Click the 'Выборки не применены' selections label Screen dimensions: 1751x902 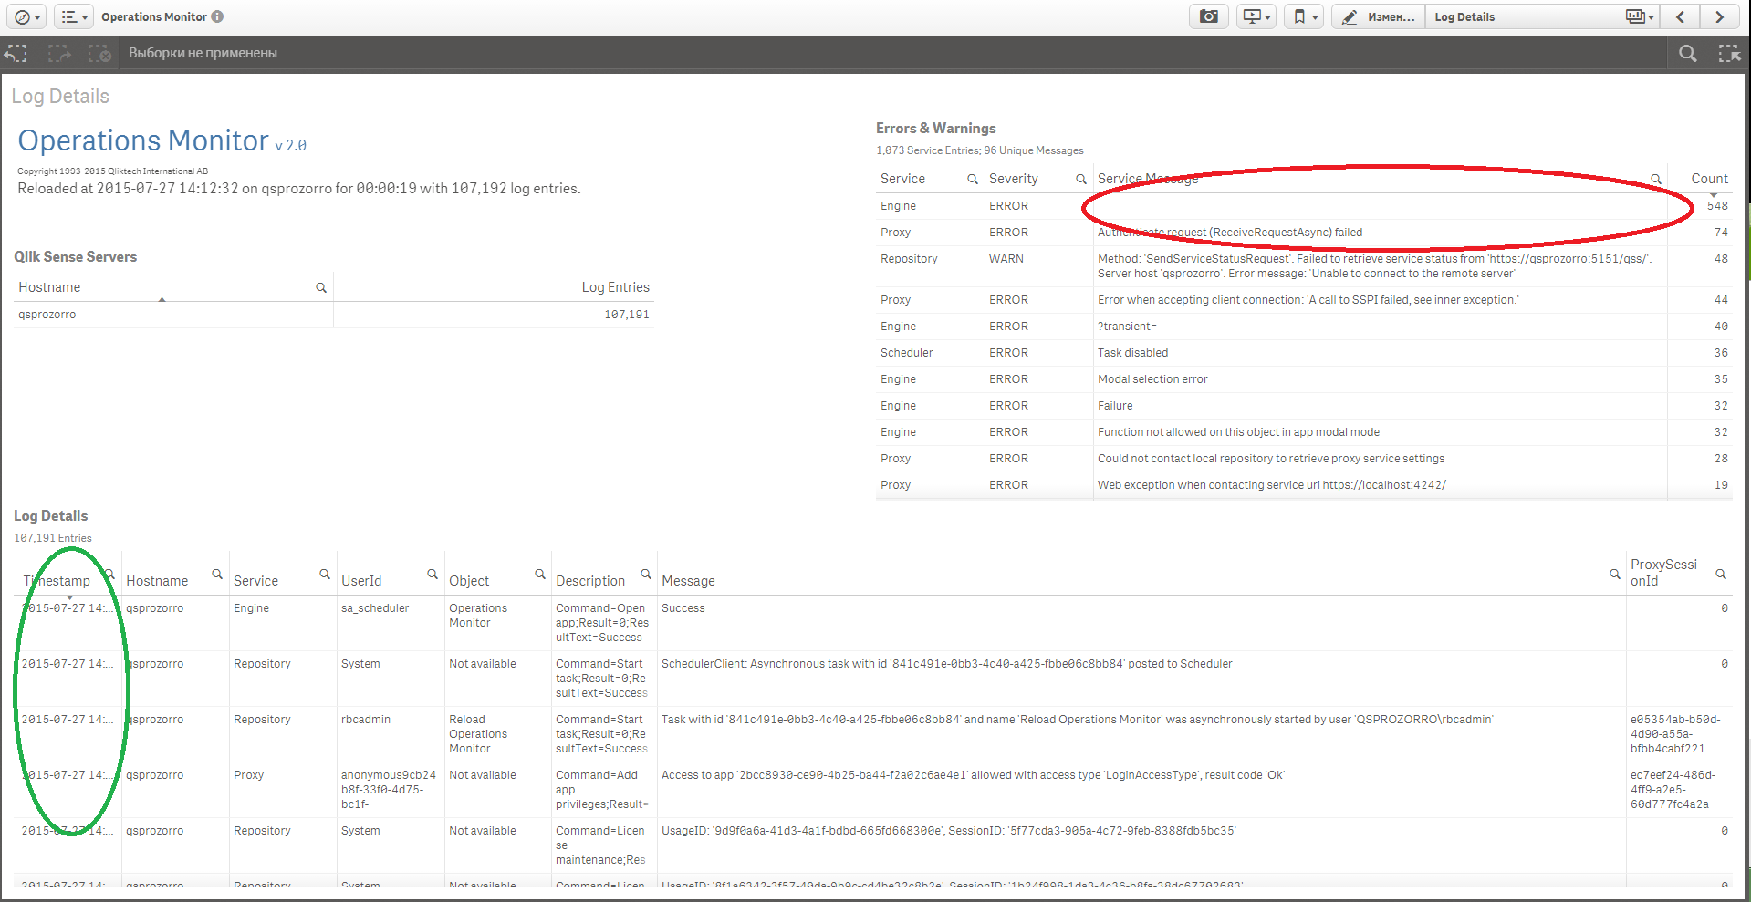(x=203, y=54)
